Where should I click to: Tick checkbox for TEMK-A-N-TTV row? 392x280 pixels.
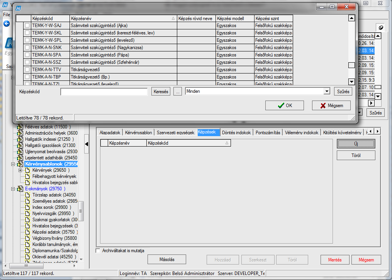point(27,69)
